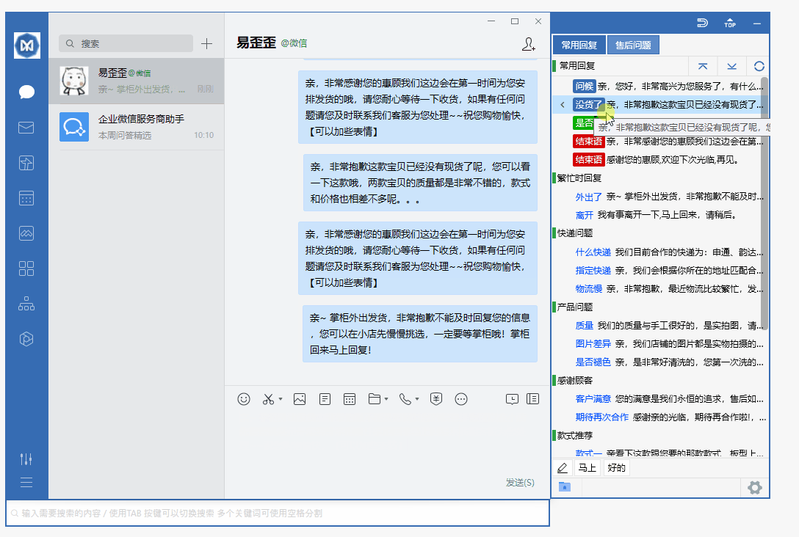Image resolution: width=799 pixels, height=537 pixels.
Task: Select the 常用回复 tab
Action: [579, 44]
